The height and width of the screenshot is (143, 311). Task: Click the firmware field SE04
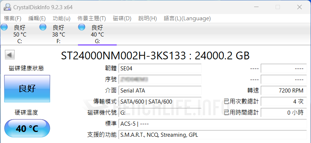(x=160, y=69)
